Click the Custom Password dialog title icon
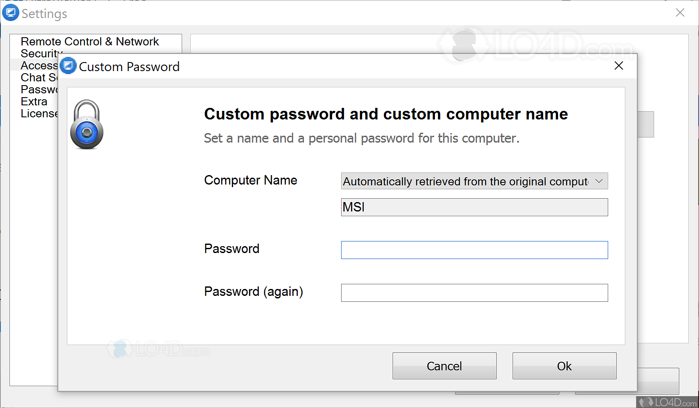The width and height of the screenshot is (699, 408). point(68,66)
